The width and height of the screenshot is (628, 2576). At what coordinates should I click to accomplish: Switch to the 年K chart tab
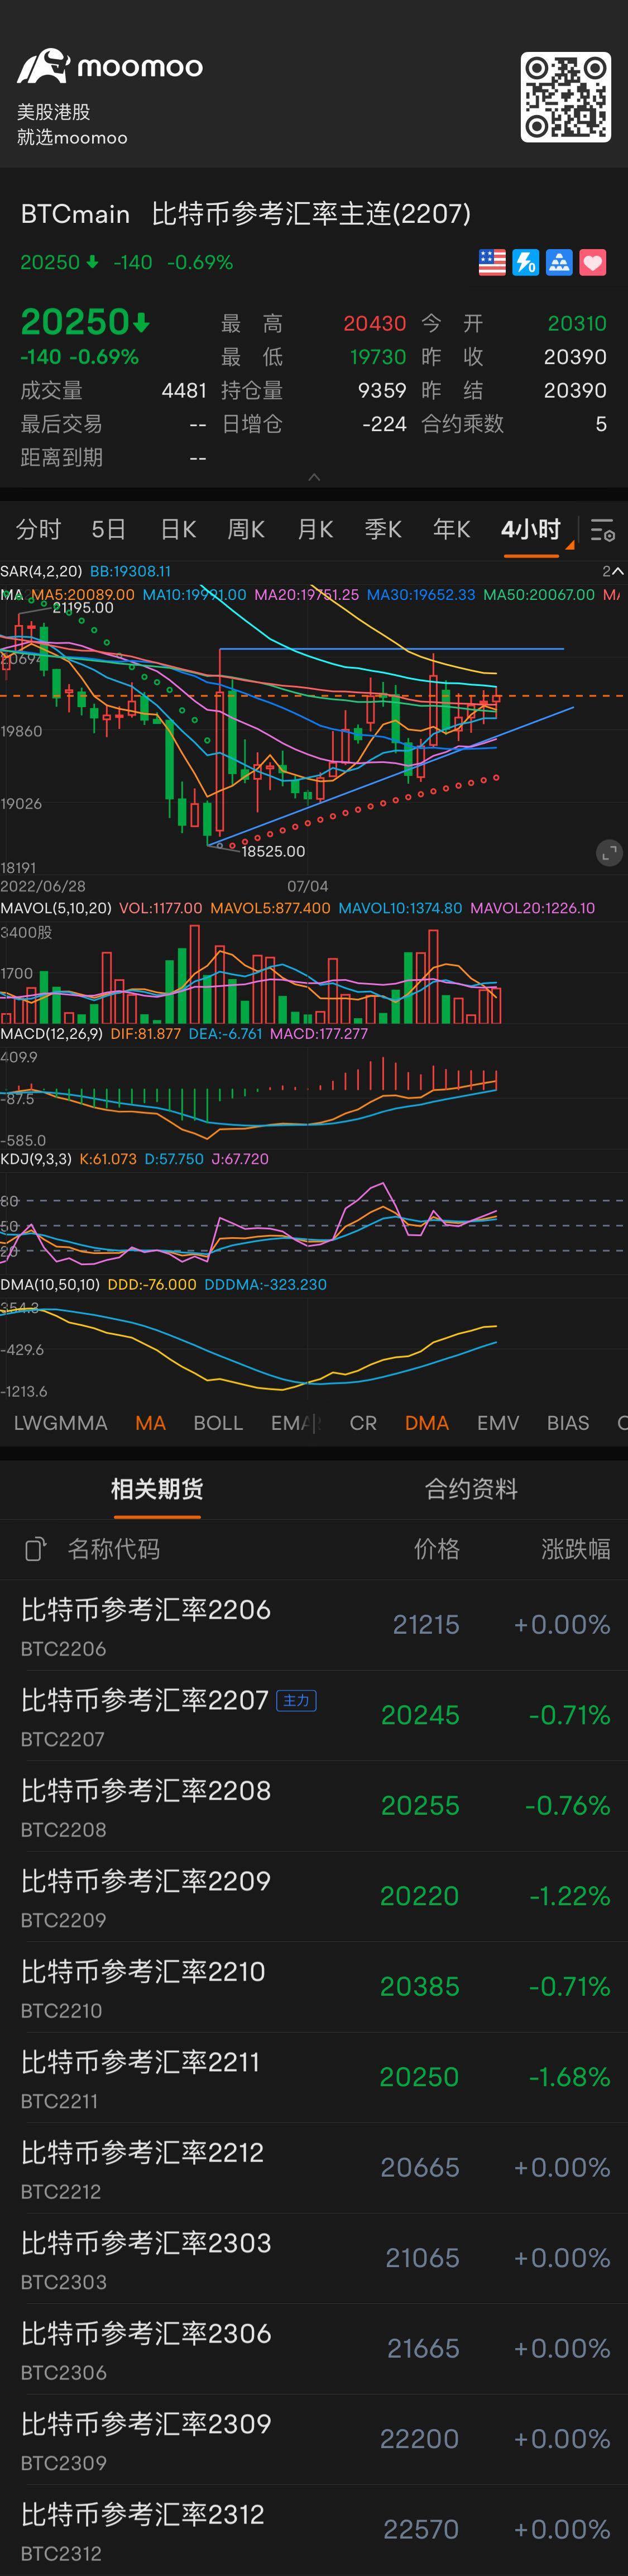click(451, 529)
